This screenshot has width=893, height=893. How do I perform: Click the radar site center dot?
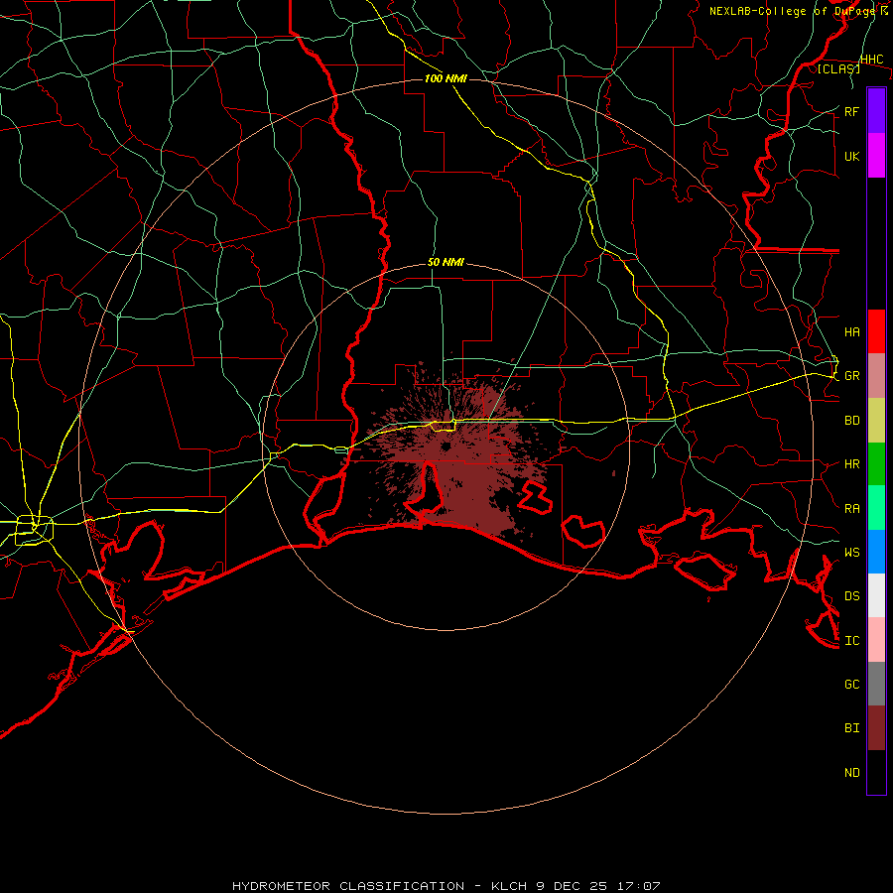coord(446,447)
